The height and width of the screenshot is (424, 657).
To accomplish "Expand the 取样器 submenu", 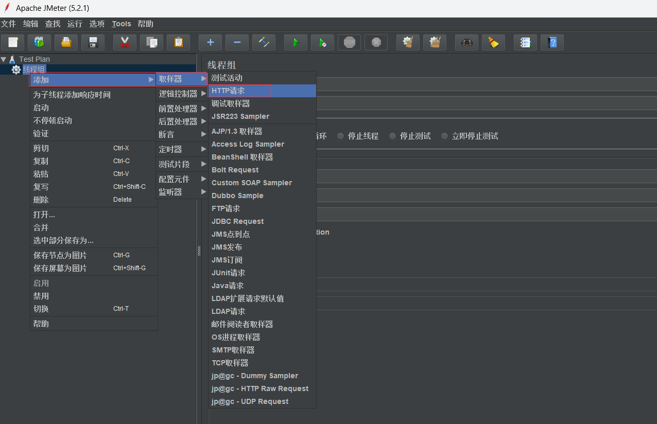I will [x=182, y=79].
